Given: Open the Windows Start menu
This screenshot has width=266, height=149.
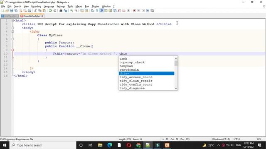Looking at the screenshot, I should pos(5,145).
